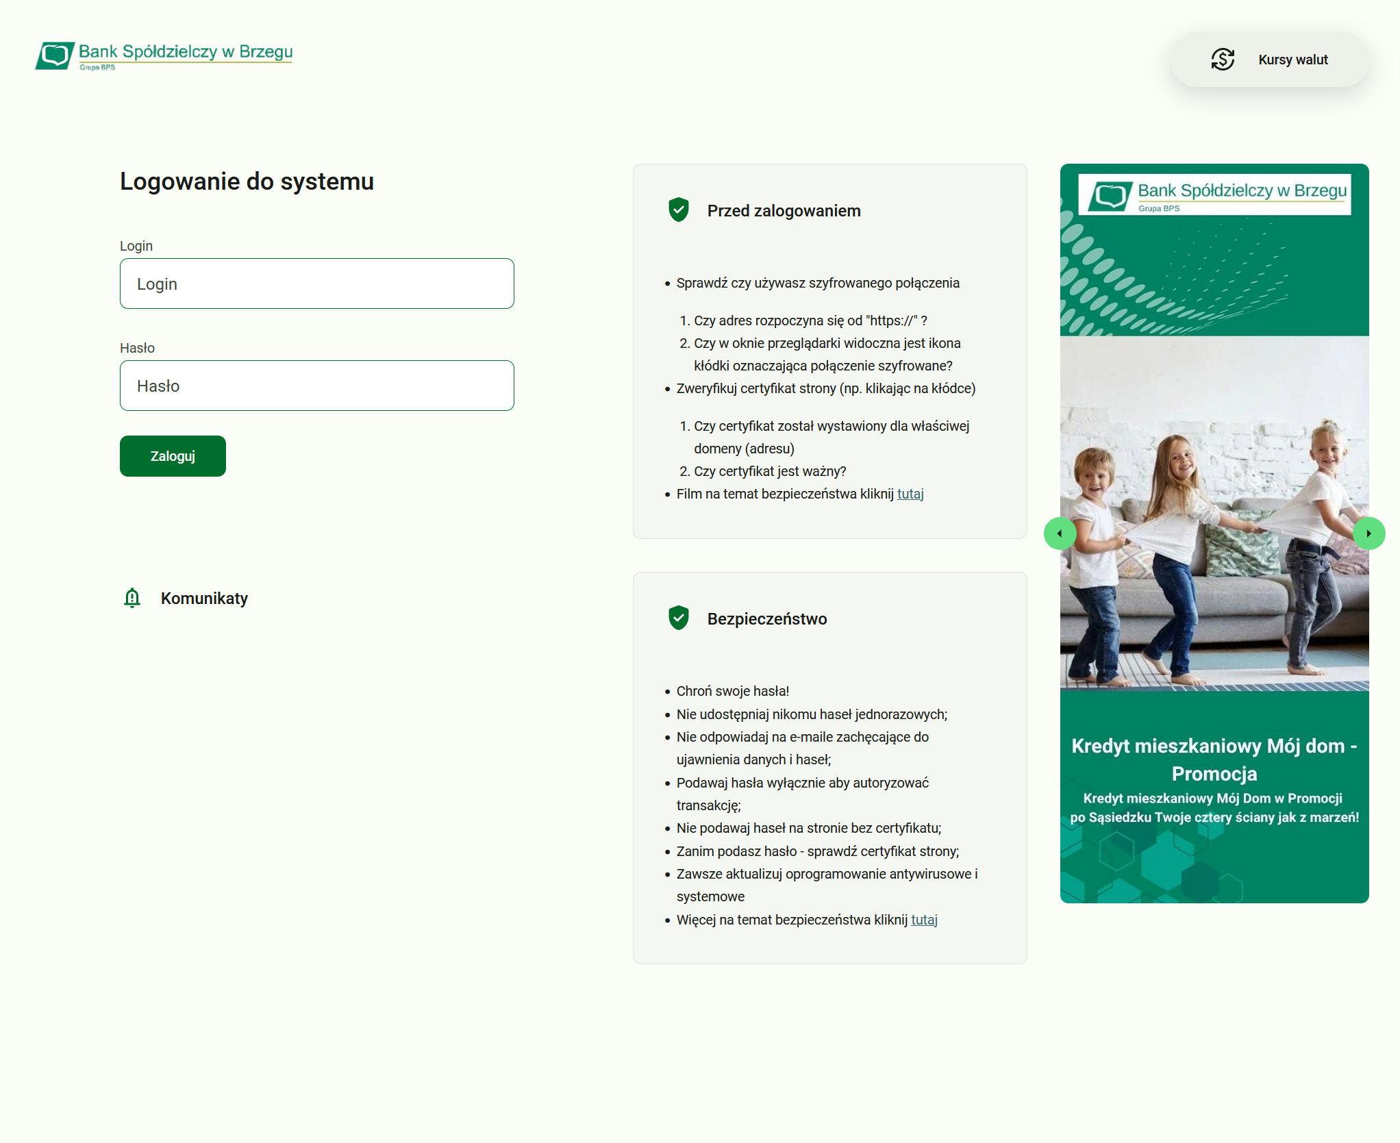Image resolution: width=1400 pixels, height=1143 pixels.
Task: Click the currency exchange arrows icon
Action: tap(1223, 60)
